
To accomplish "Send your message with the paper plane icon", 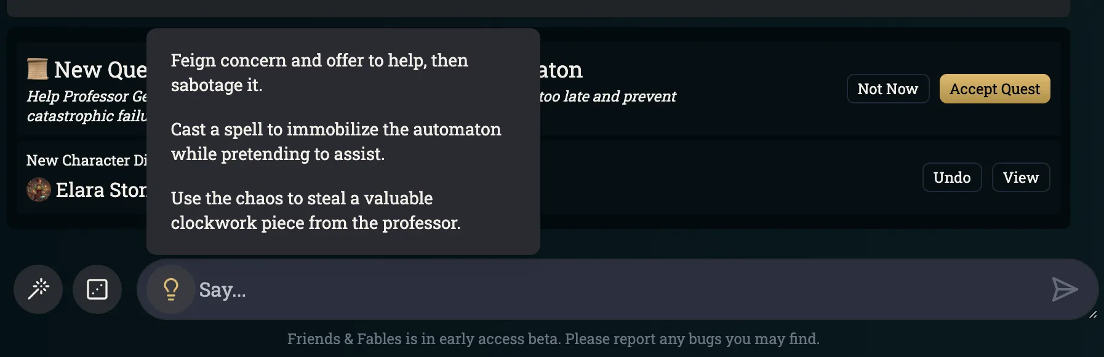I will pos(1066,289).
